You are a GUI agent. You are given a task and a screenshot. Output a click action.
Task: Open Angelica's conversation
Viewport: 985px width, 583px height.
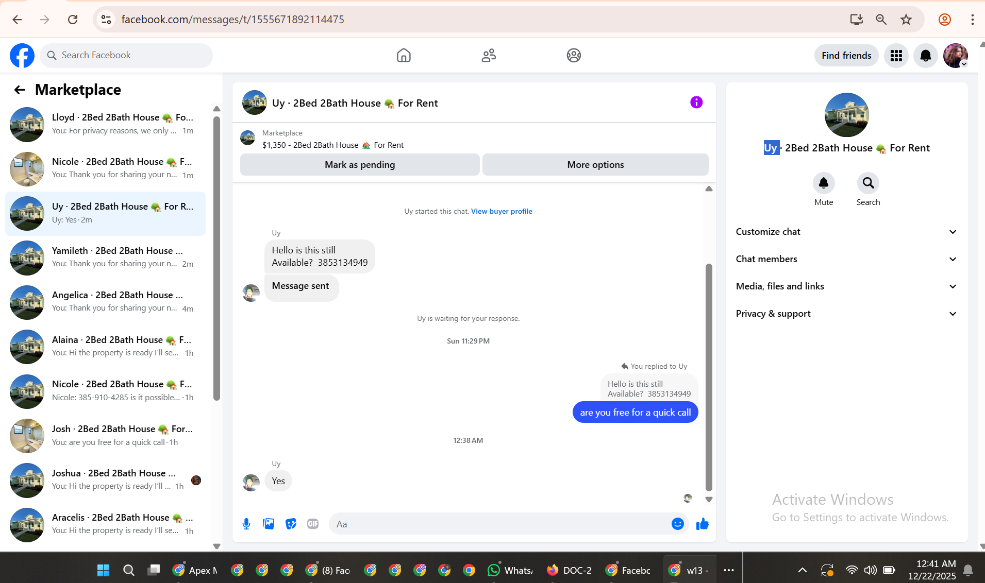[x=105, y=302]
